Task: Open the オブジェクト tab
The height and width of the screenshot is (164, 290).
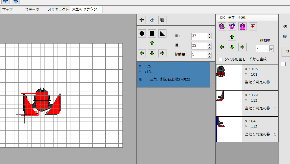Action: pyautogui.click(x=58, y=10)
